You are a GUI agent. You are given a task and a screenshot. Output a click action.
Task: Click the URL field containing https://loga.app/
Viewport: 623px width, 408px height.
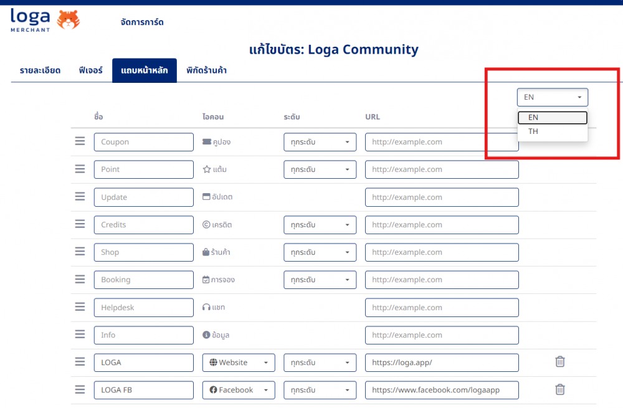tap(441, 363)
